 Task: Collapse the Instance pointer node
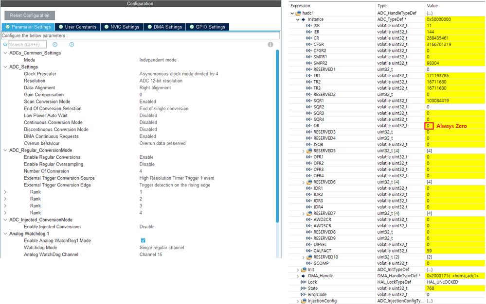298,19
